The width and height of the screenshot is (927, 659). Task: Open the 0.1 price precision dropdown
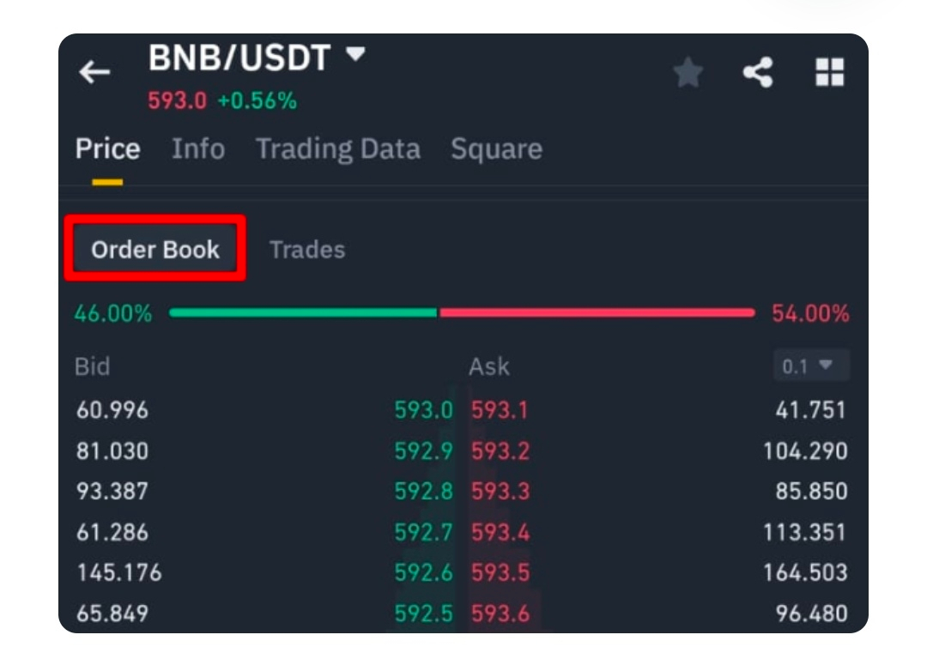tap(812, 366)
